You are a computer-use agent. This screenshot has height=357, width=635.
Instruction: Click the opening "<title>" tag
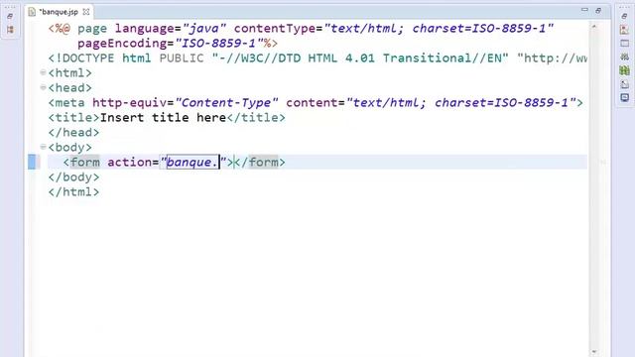73,118
